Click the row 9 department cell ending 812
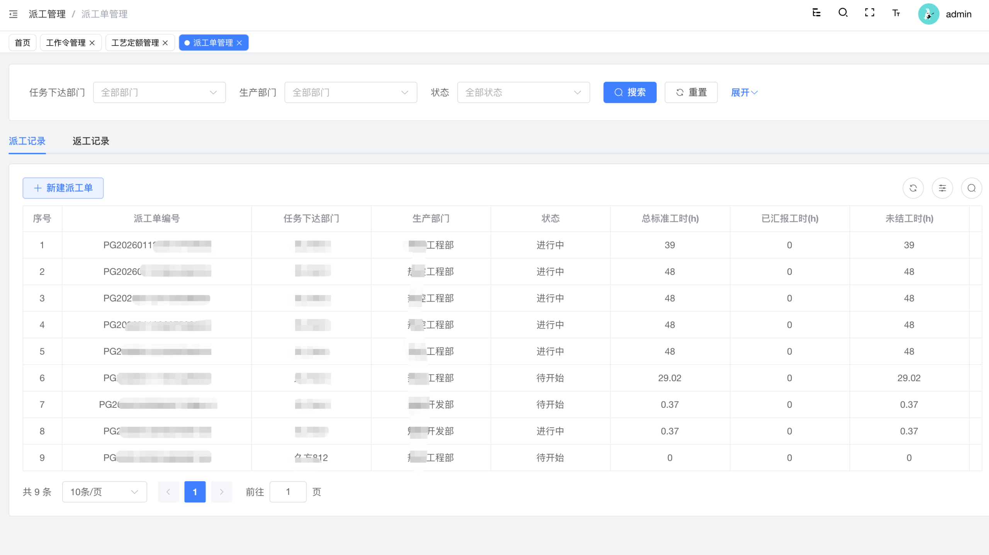Screen dimensions: 989x555 click(311, 458)
